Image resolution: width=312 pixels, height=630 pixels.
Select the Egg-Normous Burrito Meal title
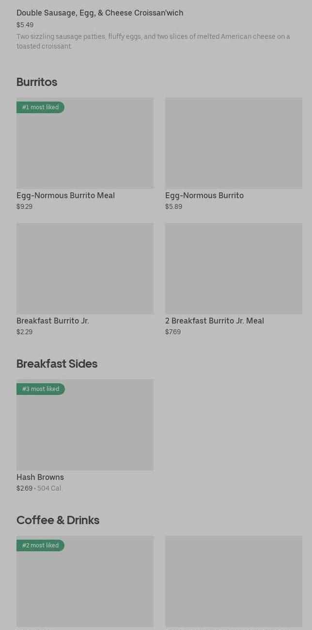click(65, 195)
